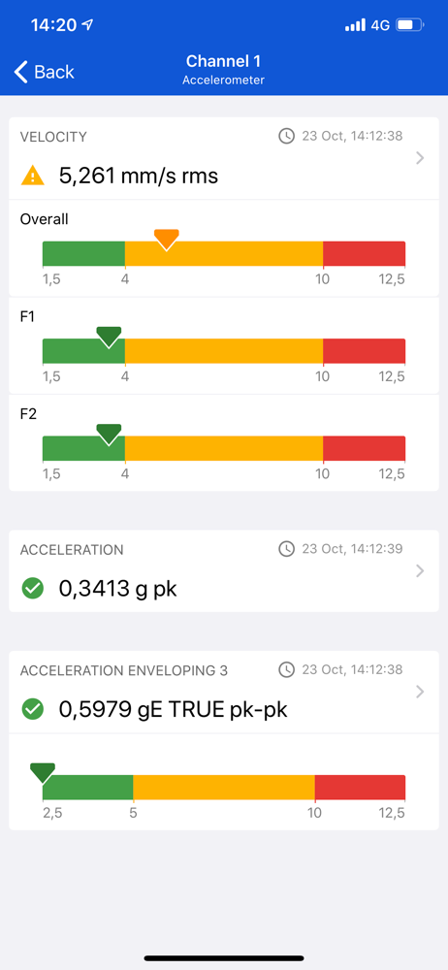This screenshot has height=970, width=448.
Task: Select the orange Overall velocity gauge marker
Action: (167, 240)
